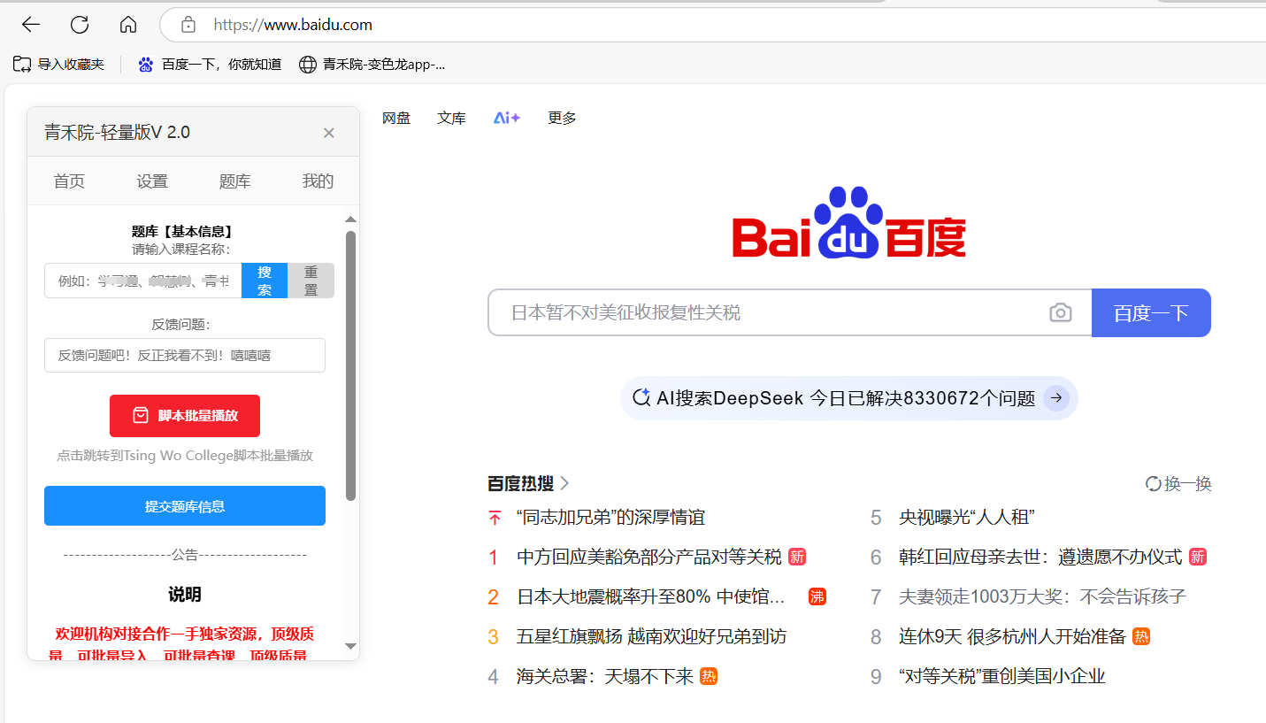Open the 百度热搜 heading link
This screenshot has width=1266, height=723.
tap(520, 483)
